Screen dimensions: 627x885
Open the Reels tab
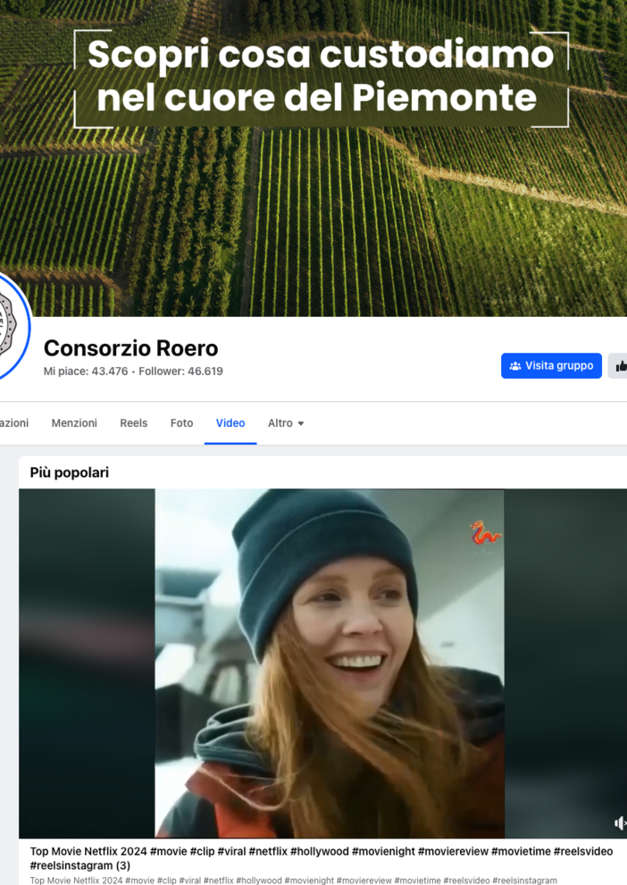pos(134,423)
